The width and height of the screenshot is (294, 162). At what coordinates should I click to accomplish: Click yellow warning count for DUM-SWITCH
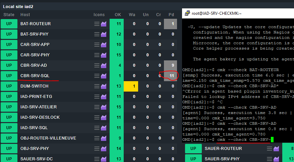tap(133, 86)
